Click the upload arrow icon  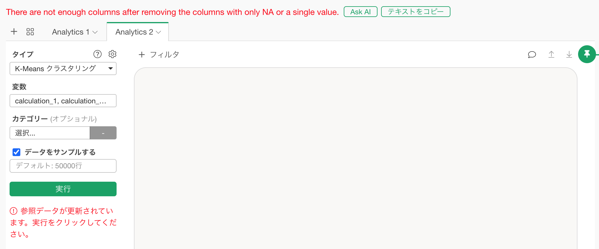[551, 55]
